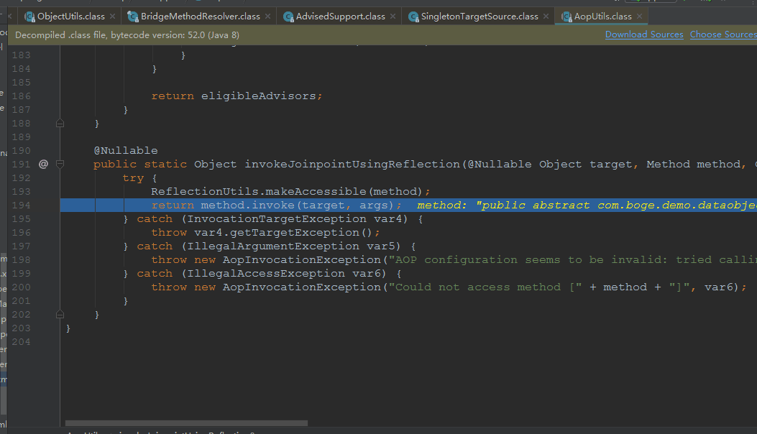Close the SingletonTargetSource.class tab

point(546,17)
